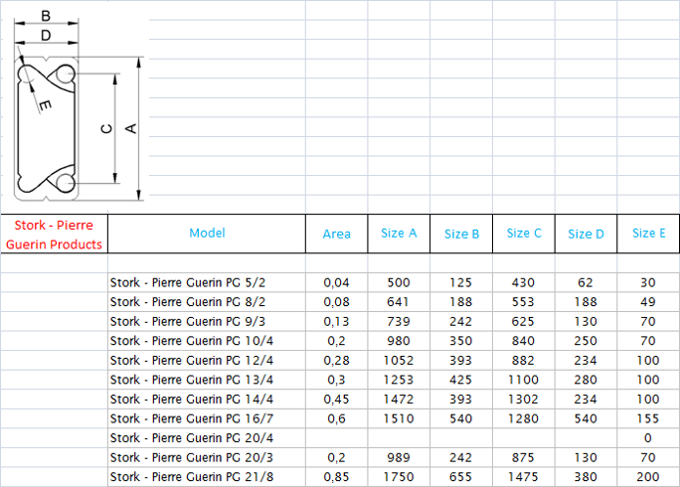Click Size E value 30
Image resolution: width=680 pixels, height=487 pixels.
coord(648,282)
